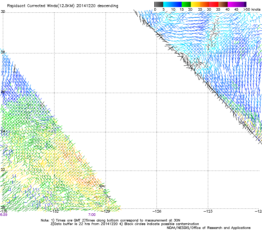Select the cyan 5-10 knots color segment

pos(168,4)
